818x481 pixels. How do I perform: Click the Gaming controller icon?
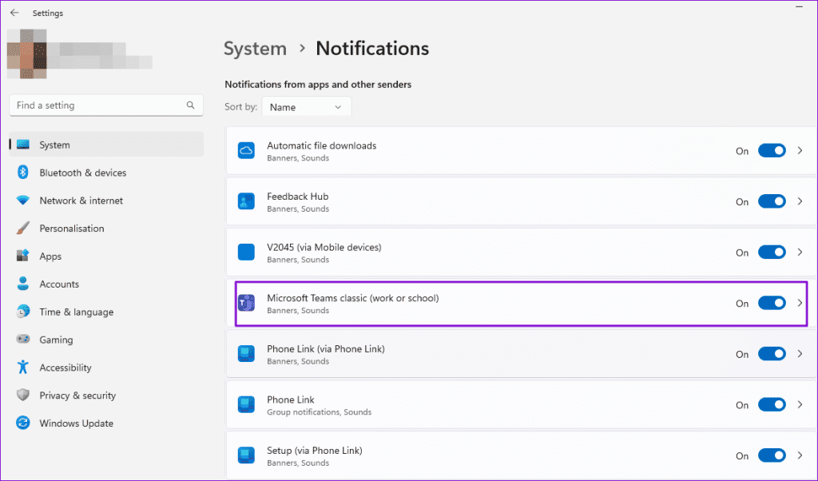click(22, 340)
